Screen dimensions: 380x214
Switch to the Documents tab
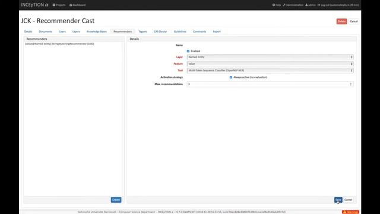46,32
